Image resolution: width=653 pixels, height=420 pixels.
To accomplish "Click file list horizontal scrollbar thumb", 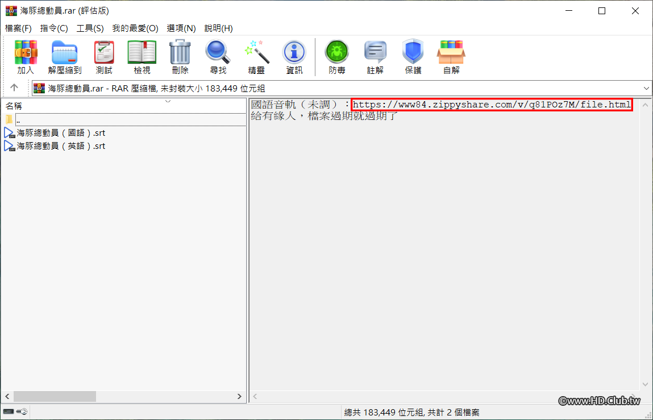I will tap(55, 396).
